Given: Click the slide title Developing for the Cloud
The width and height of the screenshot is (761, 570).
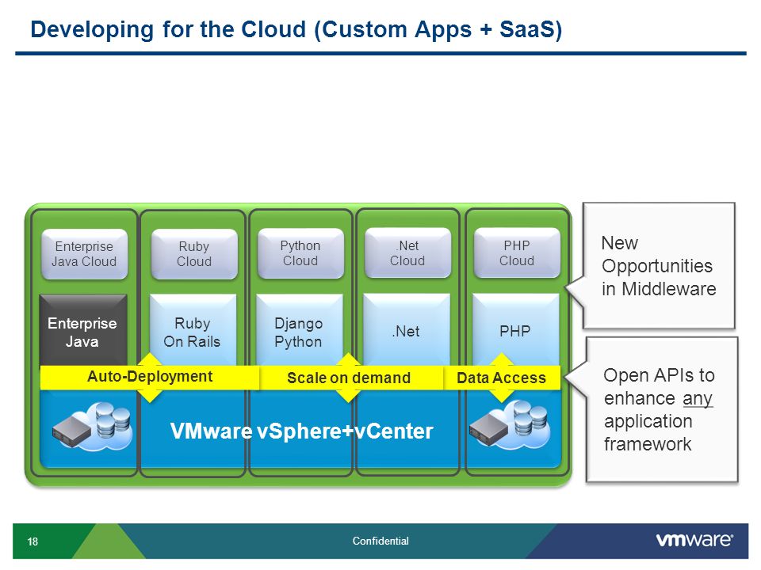Looking at the screenshot, I should (x=296, y=29).
